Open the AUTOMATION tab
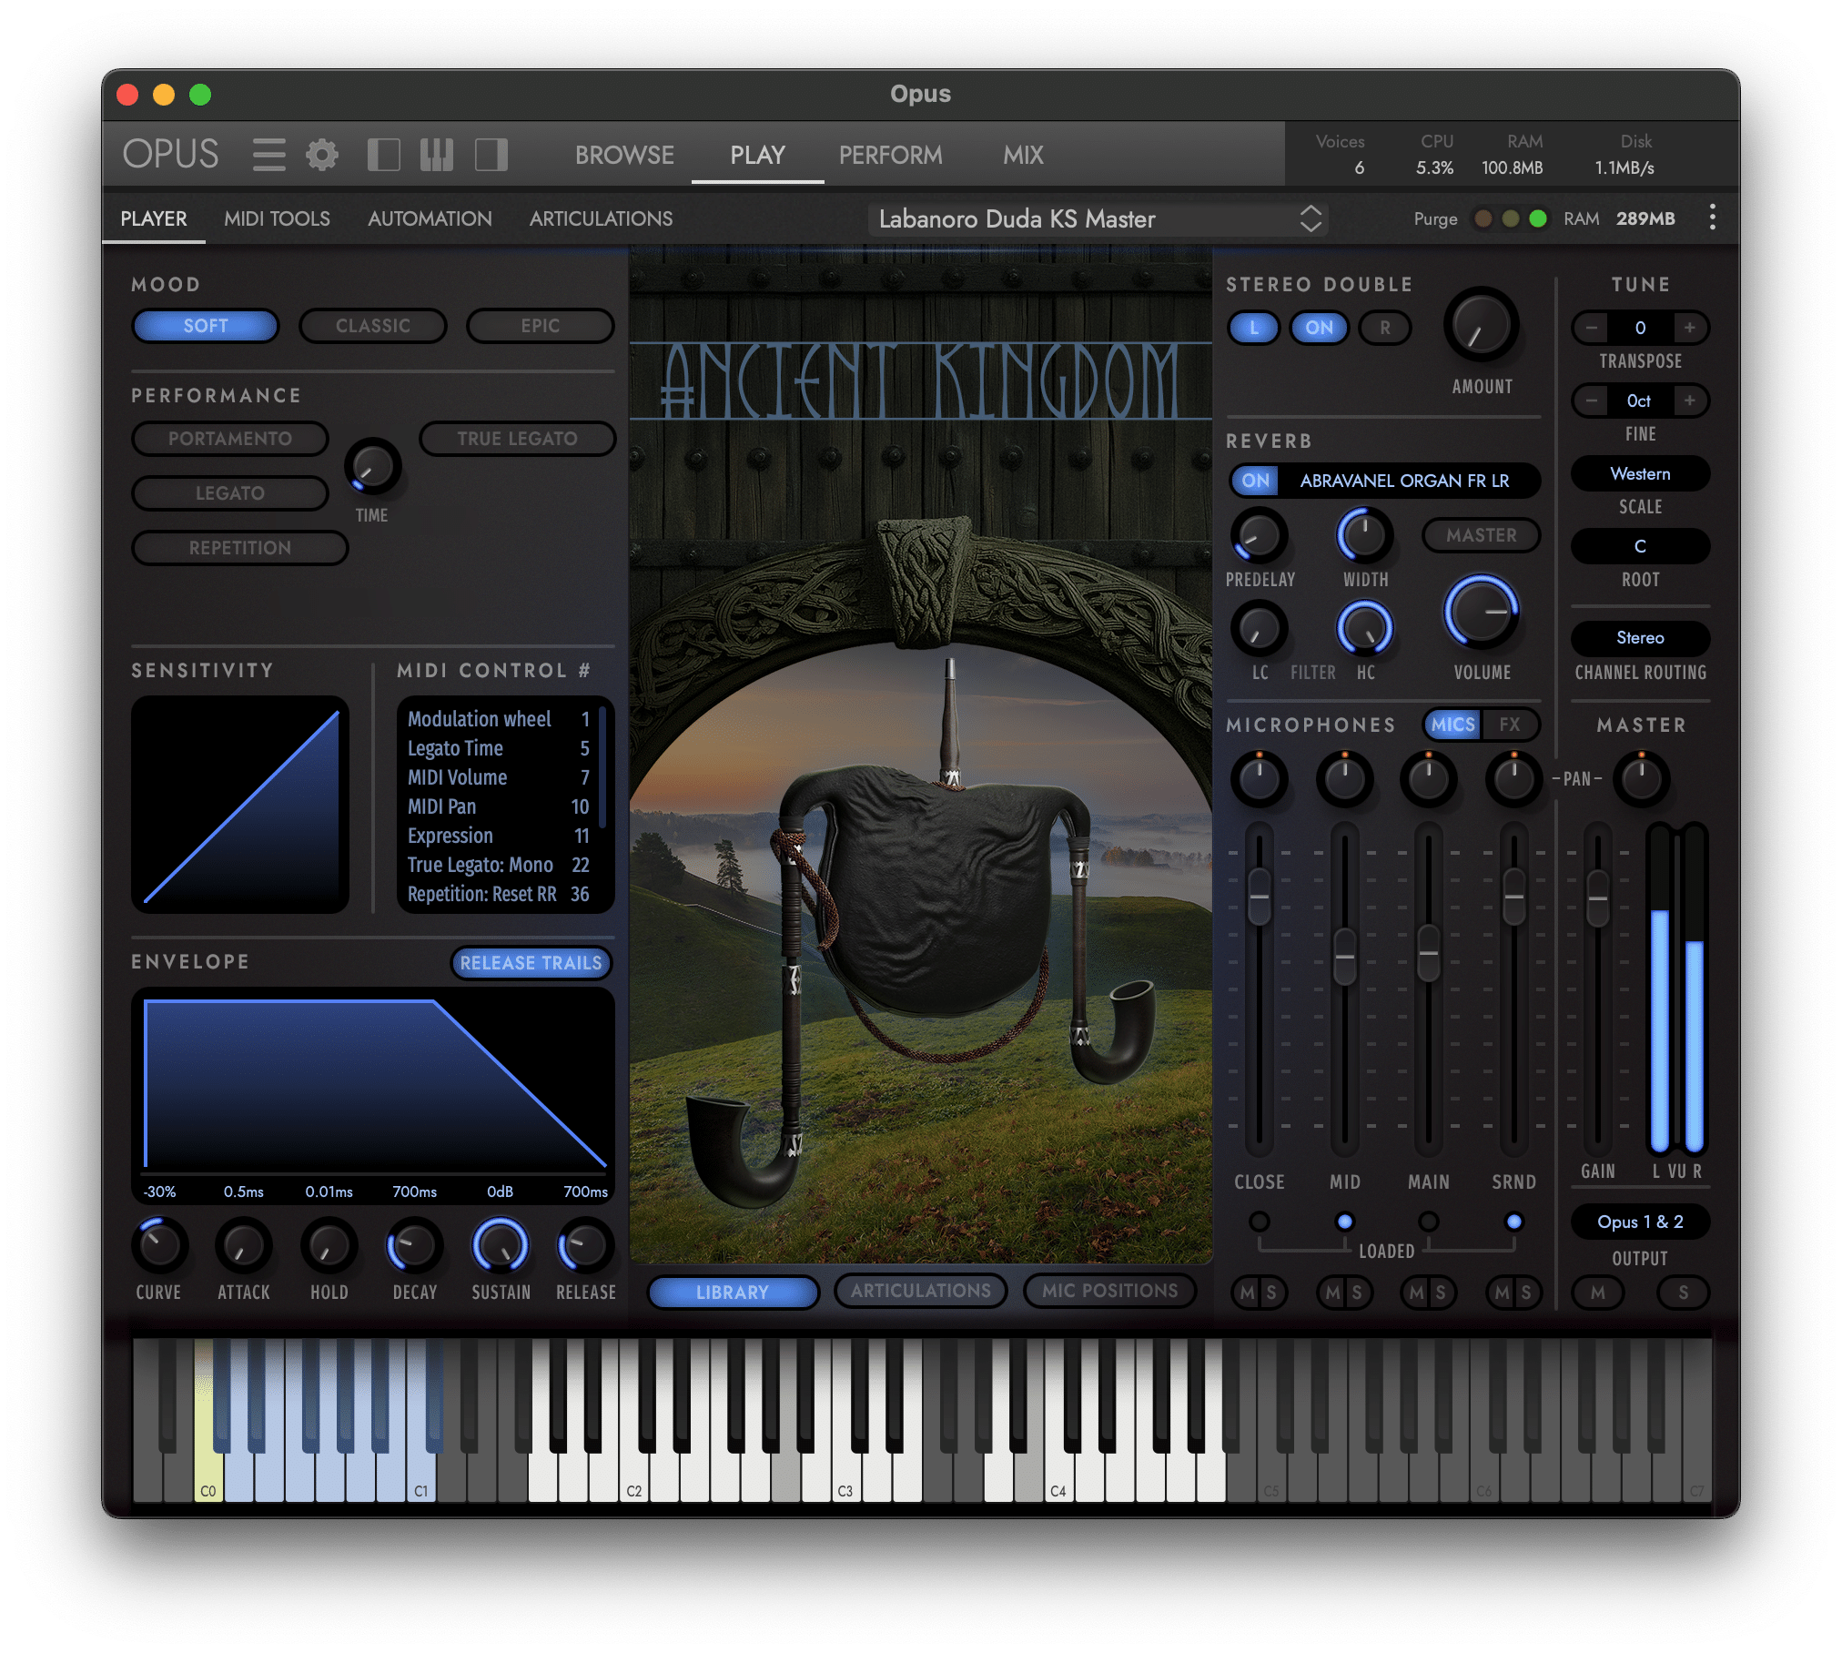This screenshot has height=1653, width=1842. tap(430, 218)
